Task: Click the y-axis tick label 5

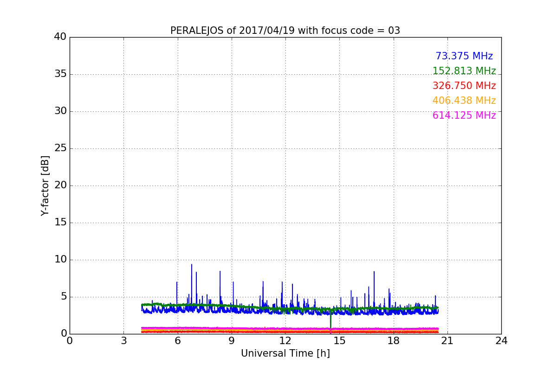Action: pos(64,297)
